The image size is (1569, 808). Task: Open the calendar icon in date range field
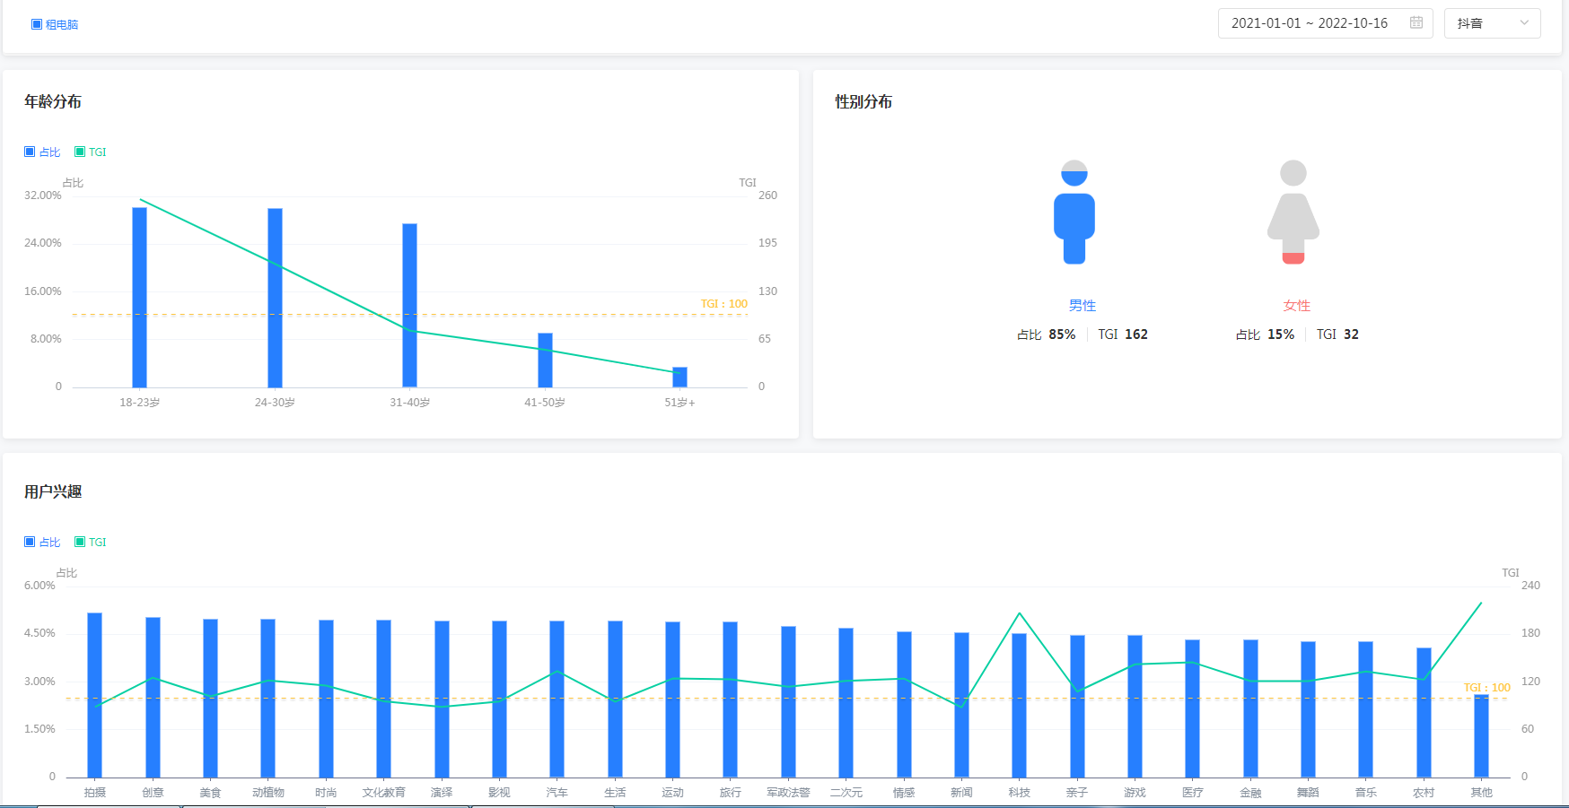tap(1416, 23)
